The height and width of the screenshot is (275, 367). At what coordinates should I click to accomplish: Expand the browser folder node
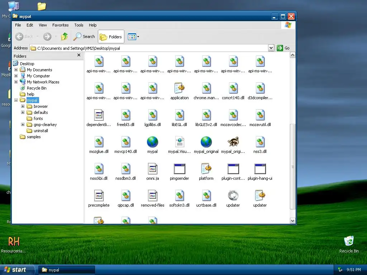tap(23, 106)
